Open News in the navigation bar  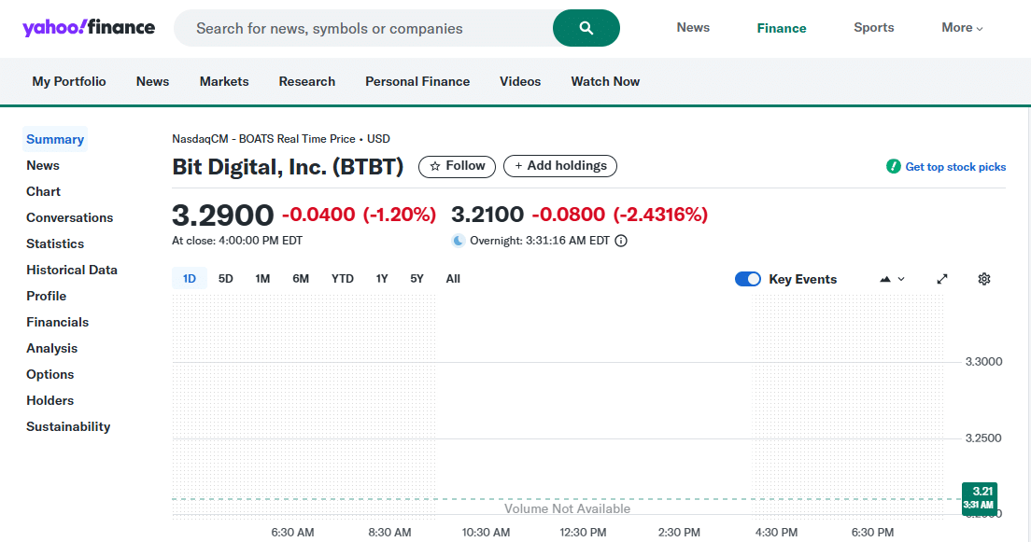tap(152, 81)
